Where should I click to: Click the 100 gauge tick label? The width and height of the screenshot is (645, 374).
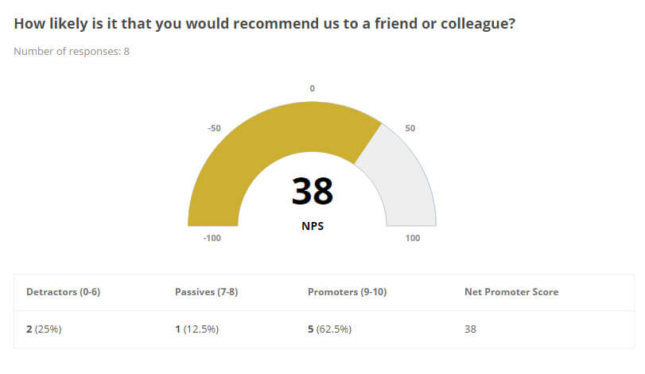pyautogui.click(x=413, y=238)
